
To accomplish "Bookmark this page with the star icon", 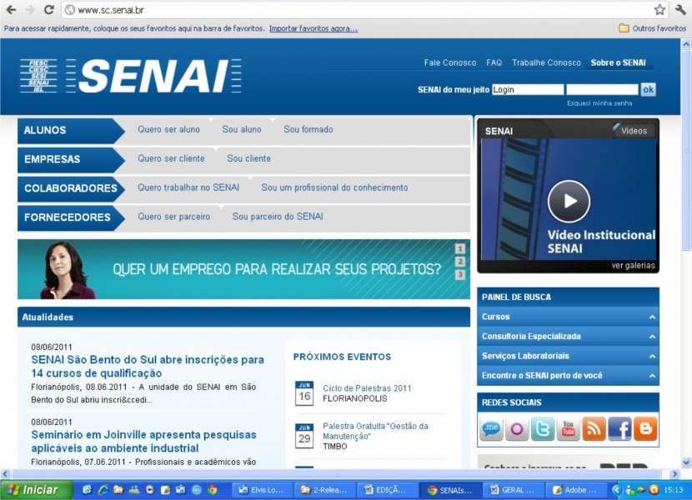I will (659, 10).
